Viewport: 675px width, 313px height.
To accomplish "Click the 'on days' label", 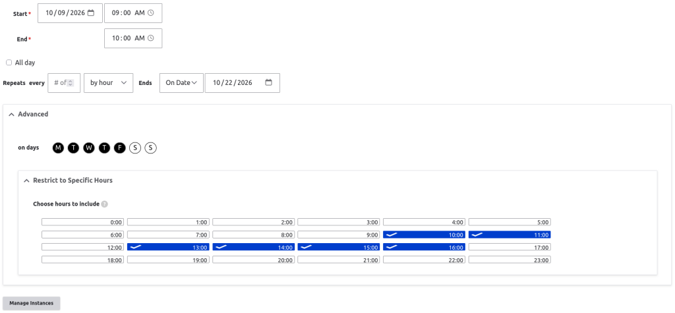I will [x=28, y=148].
